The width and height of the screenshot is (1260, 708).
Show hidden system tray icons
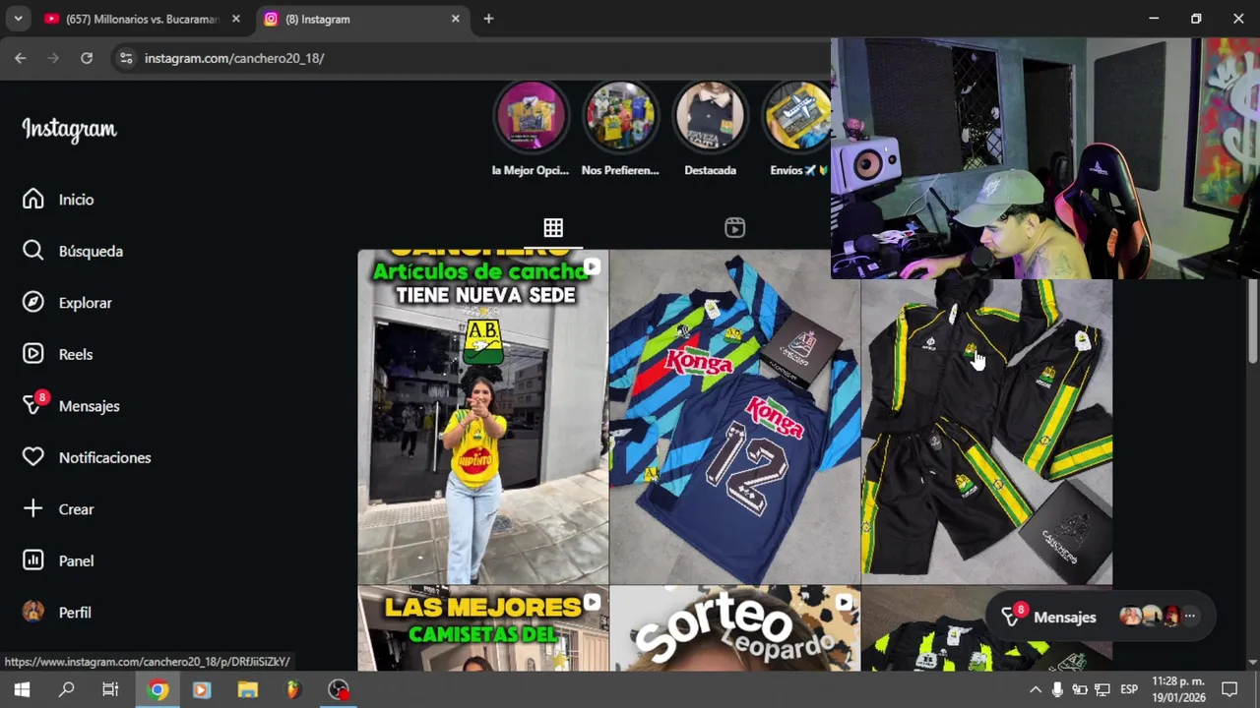click(x=1035, y=689)
